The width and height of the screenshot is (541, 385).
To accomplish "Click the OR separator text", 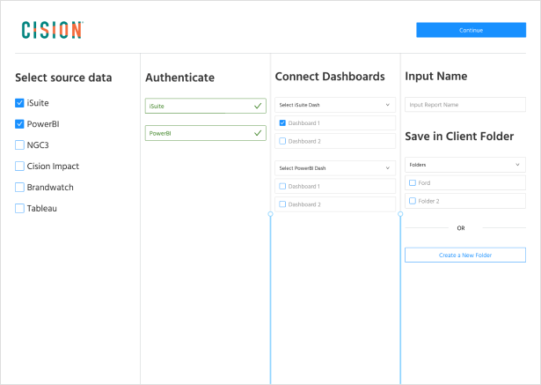I will (461, 228).
